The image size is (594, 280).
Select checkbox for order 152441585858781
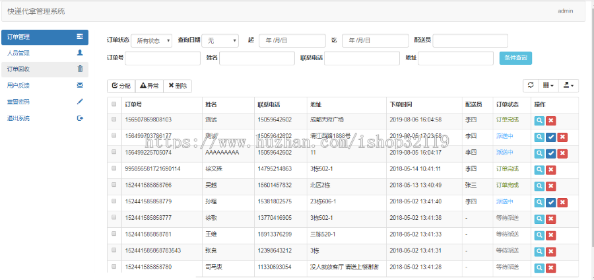click(x=114, y=234)
